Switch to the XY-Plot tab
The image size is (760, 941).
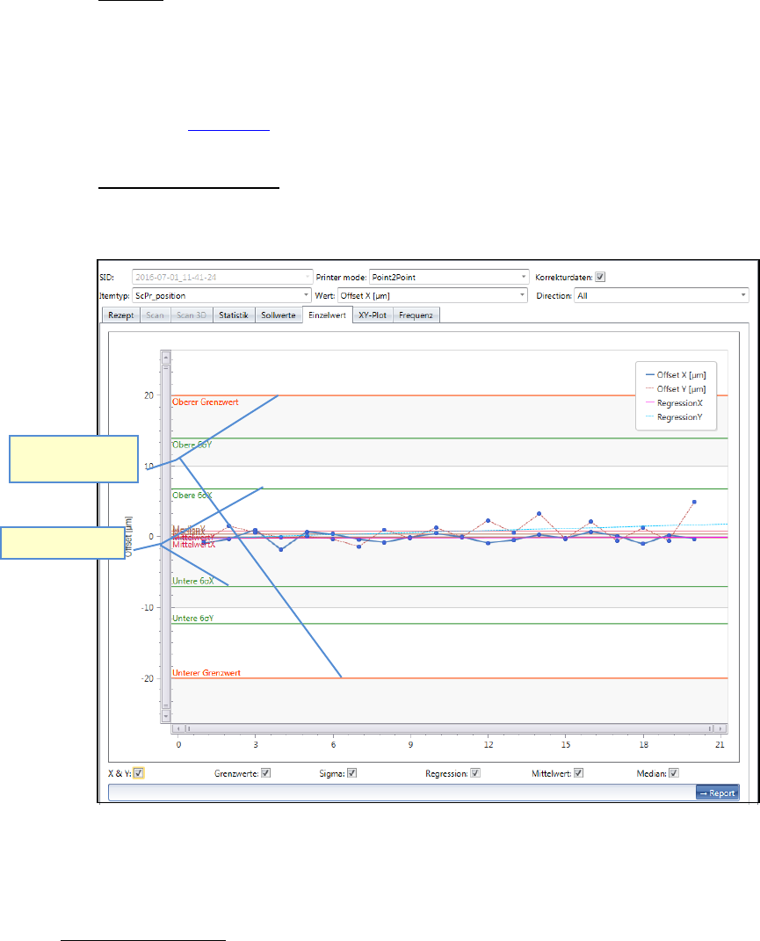[x=373, y=315]
